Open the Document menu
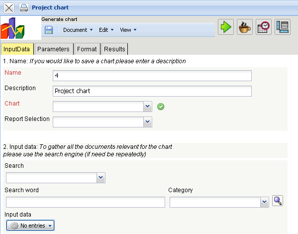Image resolution: width=298 pixels, height=234 pixels. coord(78,30)
